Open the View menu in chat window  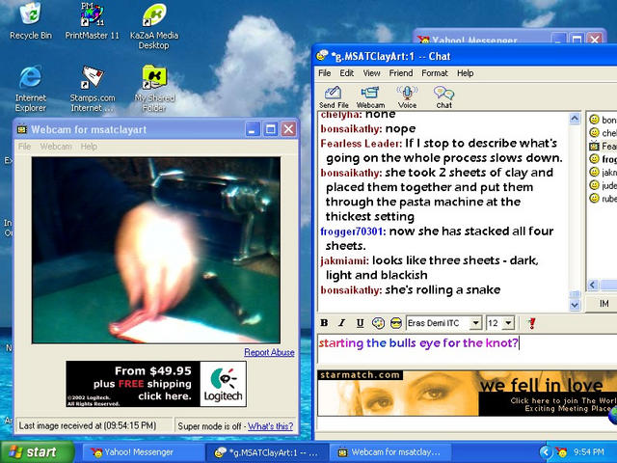coord(371,73)
